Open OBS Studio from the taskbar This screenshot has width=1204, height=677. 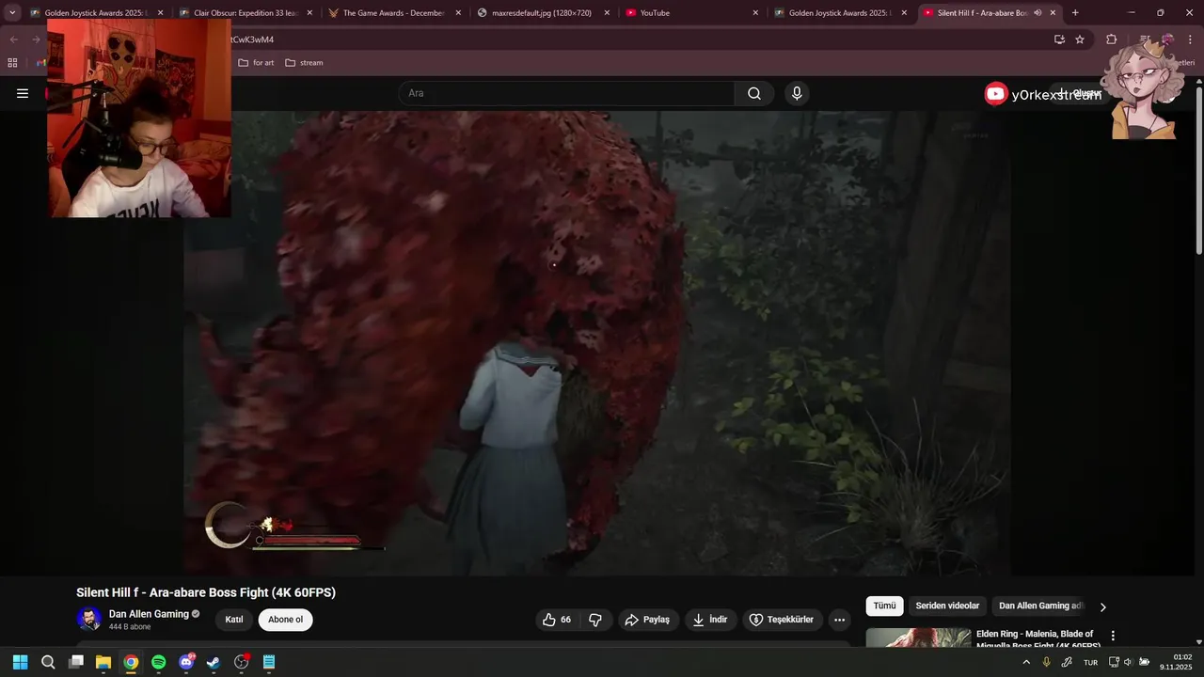coord(242,662)
